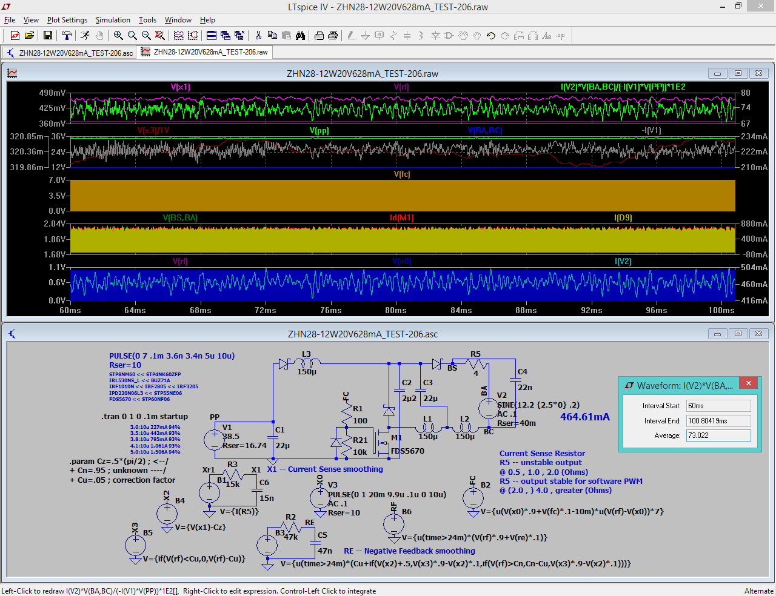Restore the schematic .asc window
The height and width of the screenshot is (596, 776).
click(x=738, y=334)
